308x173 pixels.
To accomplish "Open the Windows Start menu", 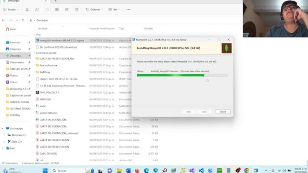I will (x=45, y=171).
